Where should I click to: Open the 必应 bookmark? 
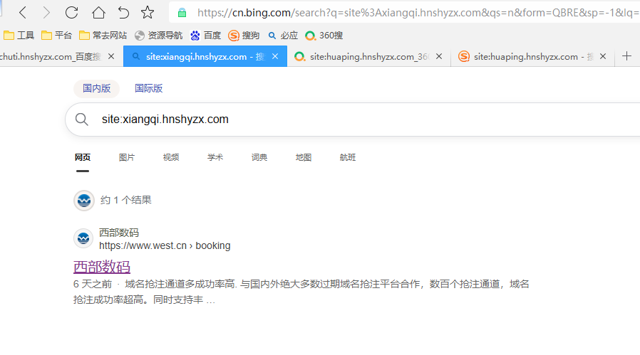(282, 36)
